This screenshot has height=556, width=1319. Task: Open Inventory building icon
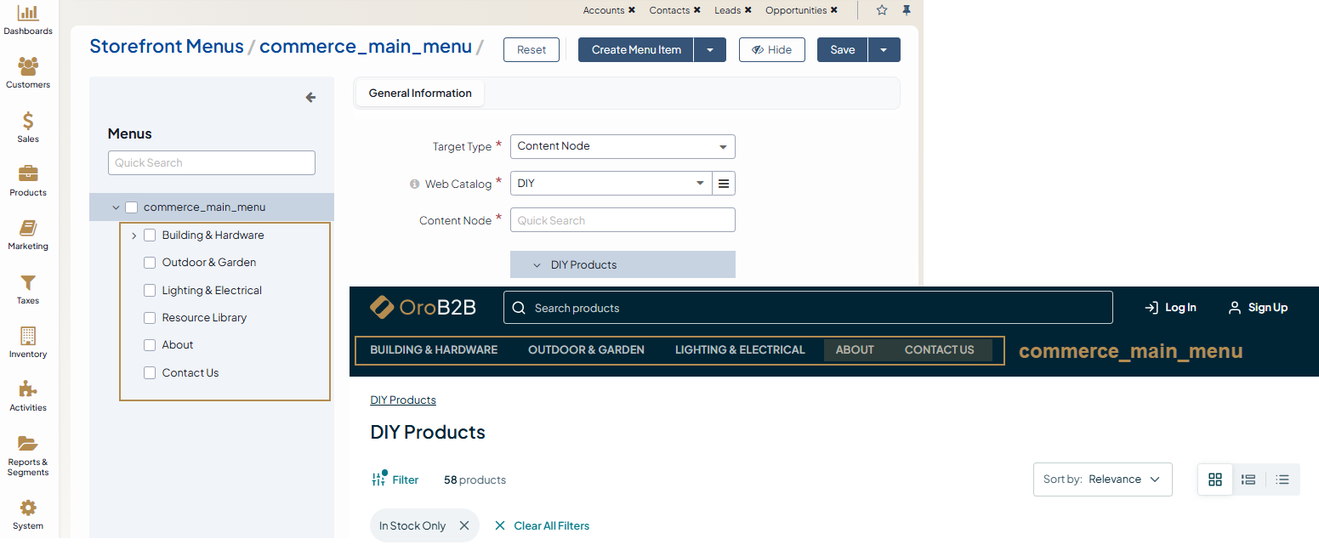point(28,336)
